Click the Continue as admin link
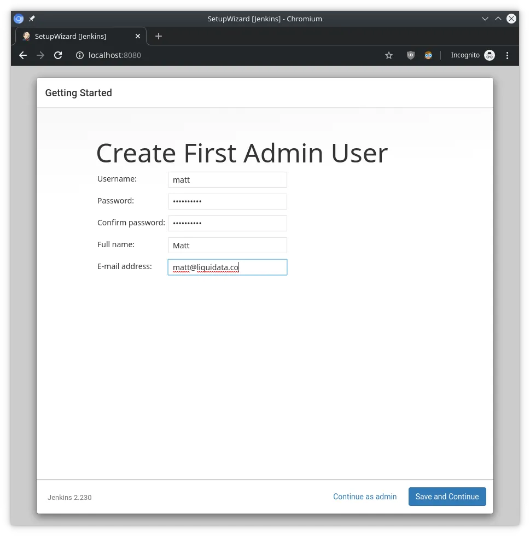Screen dimensions: 530x536 364,497
